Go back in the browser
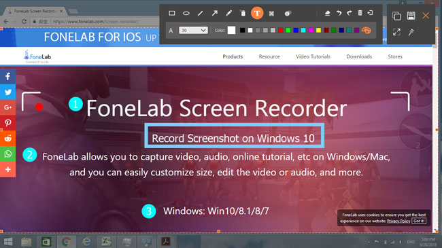The width and height of the screenshot is (442, 248). point(6,22)
